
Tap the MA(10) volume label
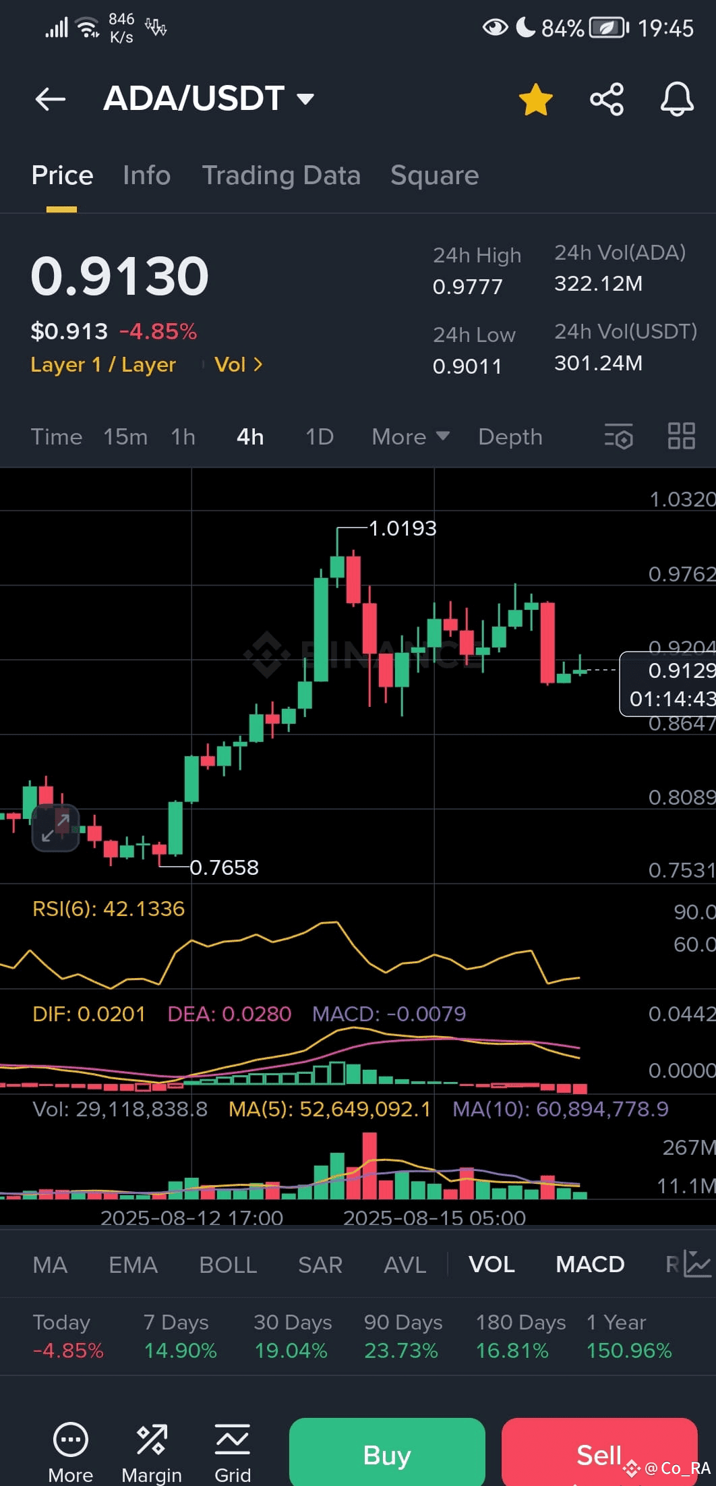click(560, 1109)
